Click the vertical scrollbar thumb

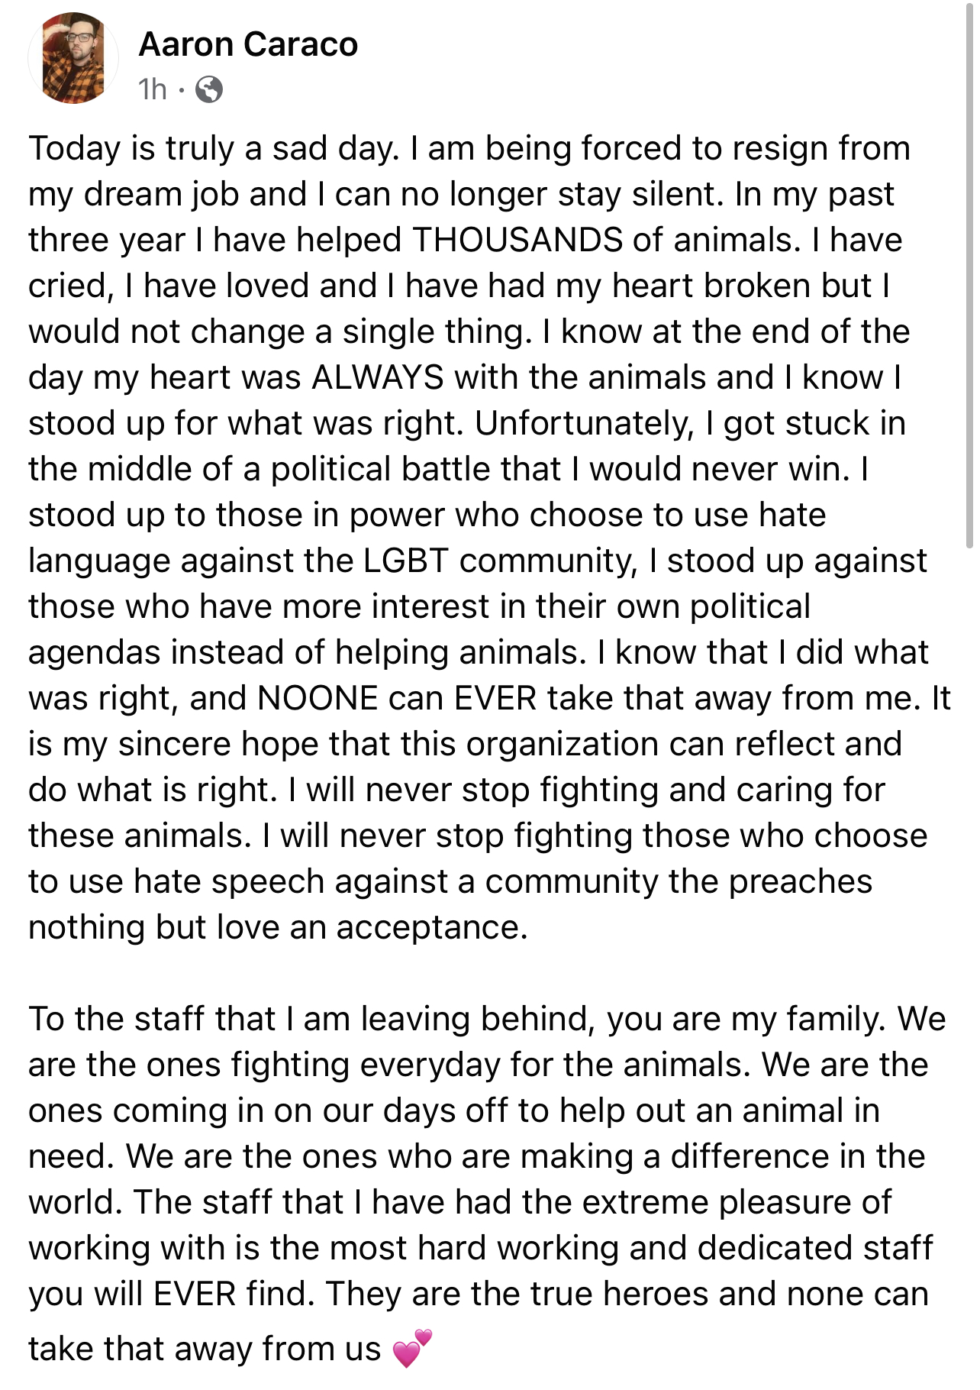969,275
